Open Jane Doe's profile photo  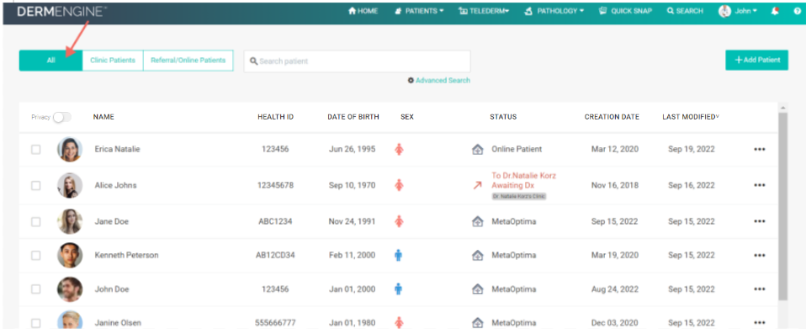70,221
